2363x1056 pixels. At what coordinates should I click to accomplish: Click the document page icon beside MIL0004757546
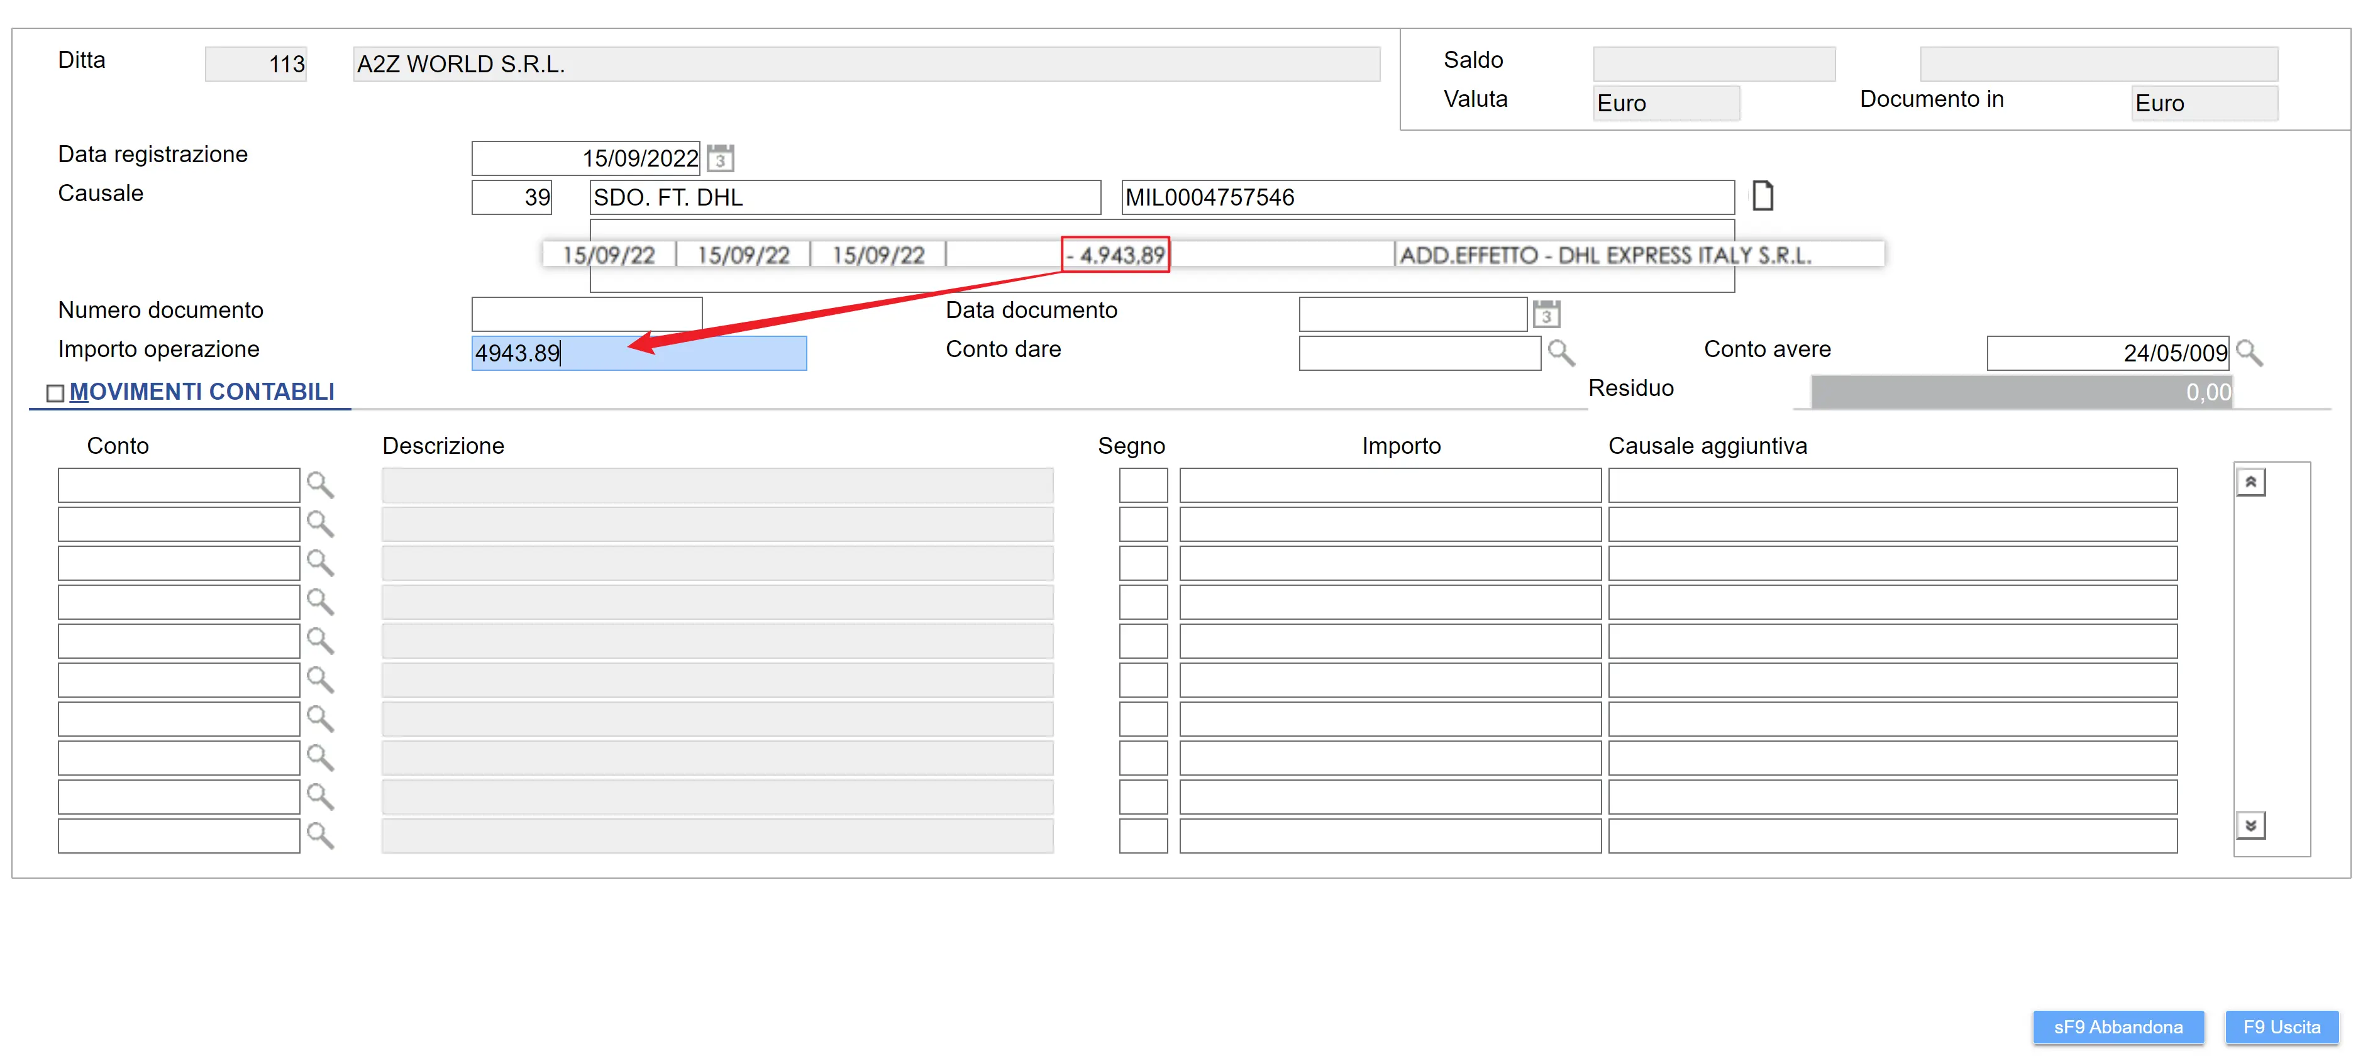click(x=1762, y=196)
